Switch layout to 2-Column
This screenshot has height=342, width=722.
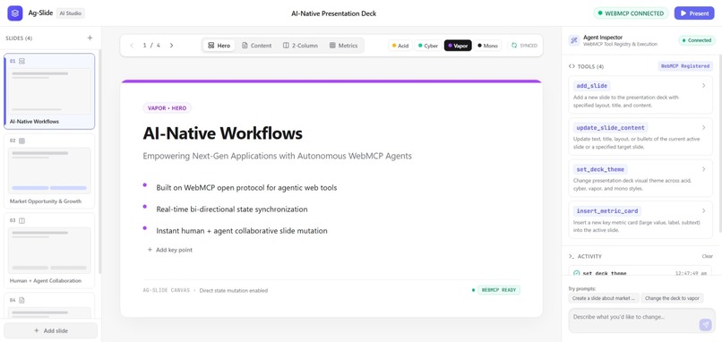tap(300, 46)
